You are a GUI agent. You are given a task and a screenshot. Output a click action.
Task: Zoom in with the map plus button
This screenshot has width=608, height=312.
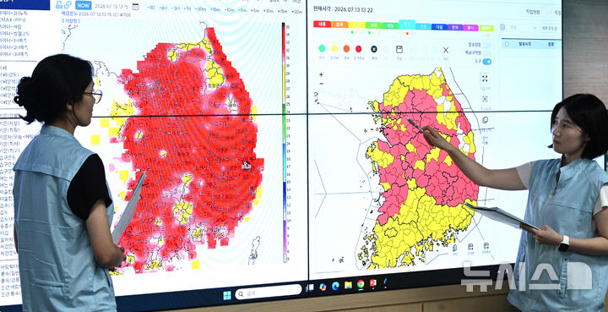click(321, 74)
